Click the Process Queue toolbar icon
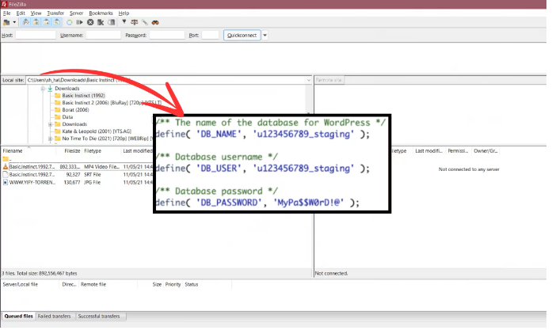552x334 pixels. pos(79,22)
